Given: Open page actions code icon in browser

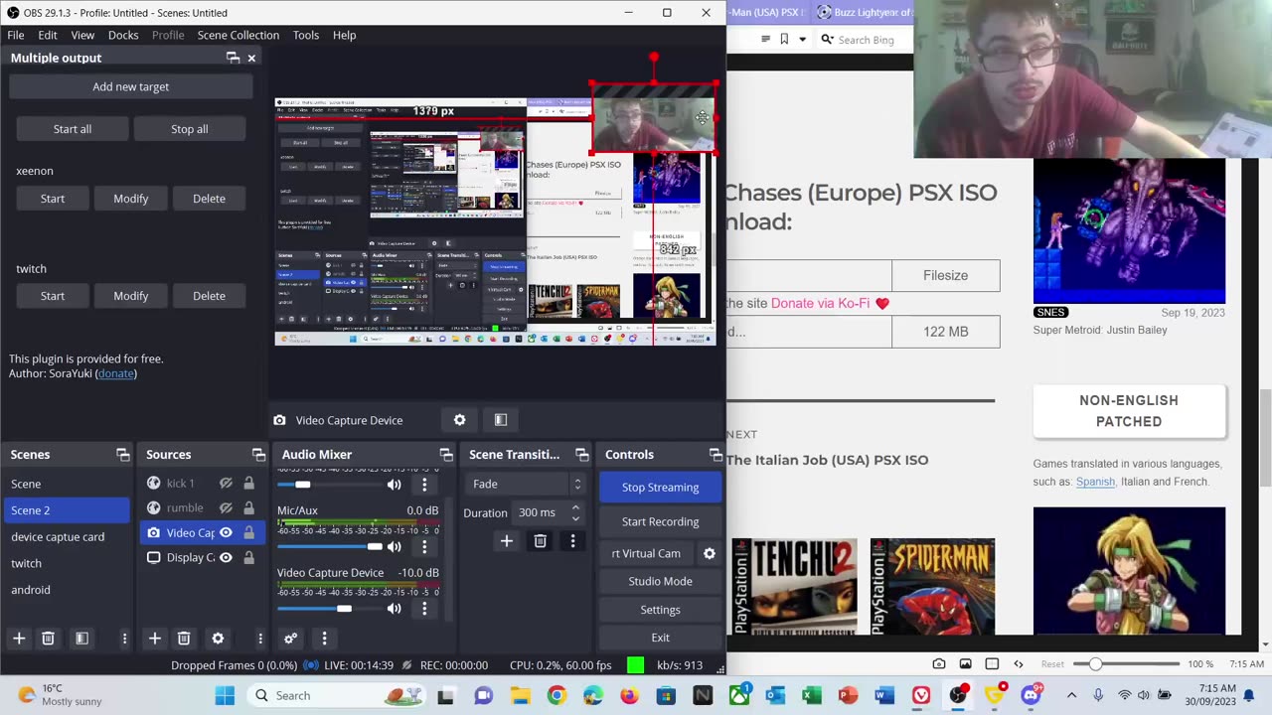Looking at the screenshot, I should (1018, 663).
